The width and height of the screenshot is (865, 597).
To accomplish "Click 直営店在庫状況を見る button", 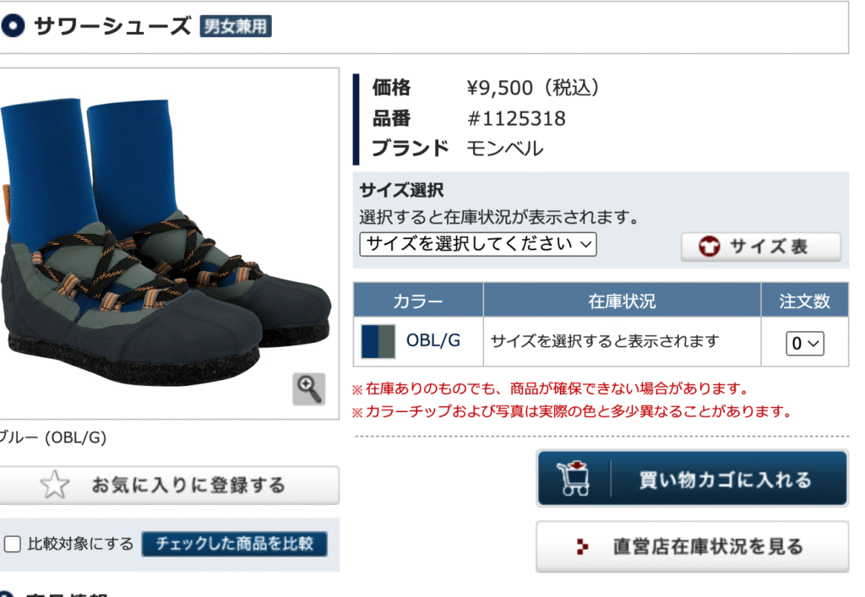I will pyautogui.click(x=693, y=546).
